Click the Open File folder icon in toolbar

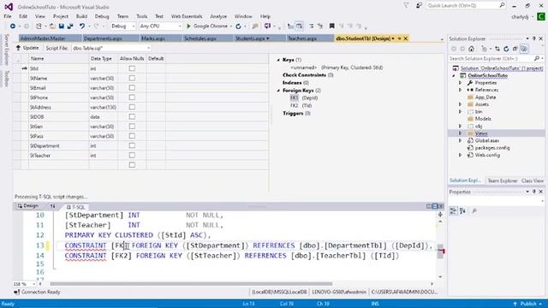pos(52,27)
